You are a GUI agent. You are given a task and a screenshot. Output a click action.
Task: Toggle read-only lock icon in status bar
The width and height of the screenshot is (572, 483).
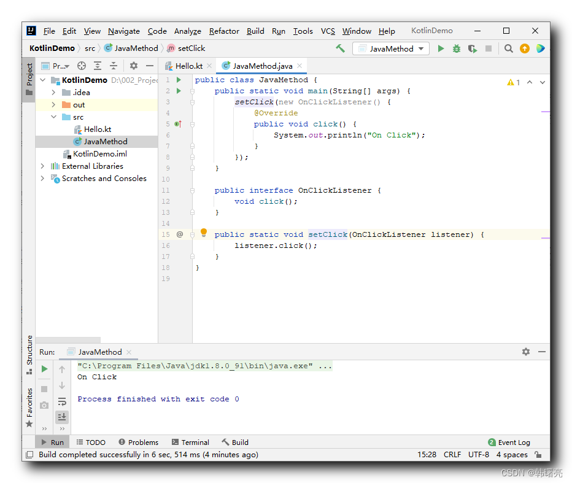point(538,455)
